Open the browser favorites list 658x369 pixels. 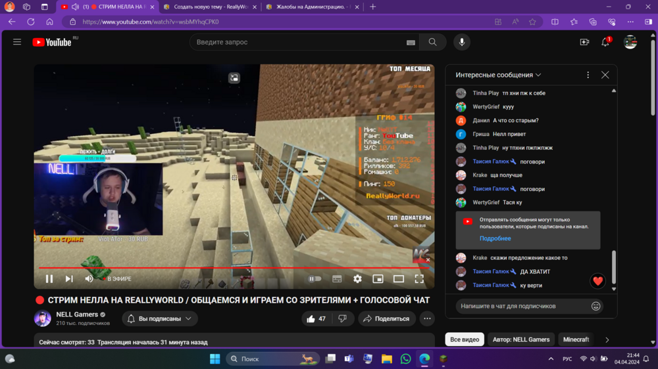(574, 22)
